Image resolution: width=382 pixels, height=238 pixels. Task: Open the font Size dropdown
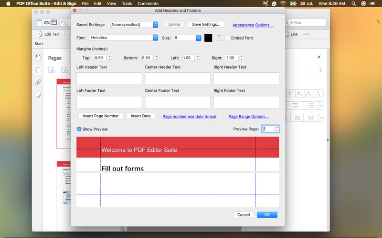(199, 38)
